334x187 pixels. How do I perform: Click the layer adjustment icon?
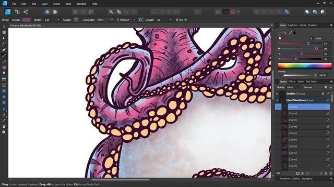point(303,173)
